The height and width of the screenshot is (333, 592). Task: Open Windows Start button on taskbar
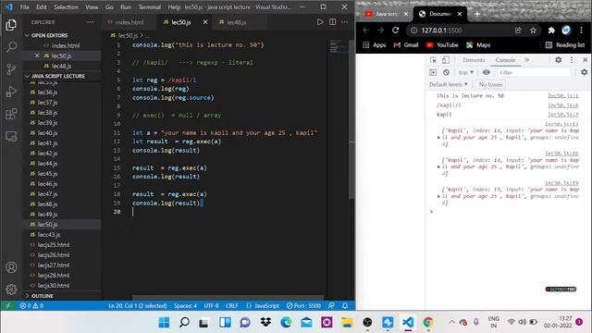coord(165,323)
